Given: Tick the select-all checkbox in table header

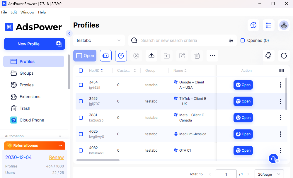Looking at the screenshot, I should pyautogui.click(x=81, y=71).
